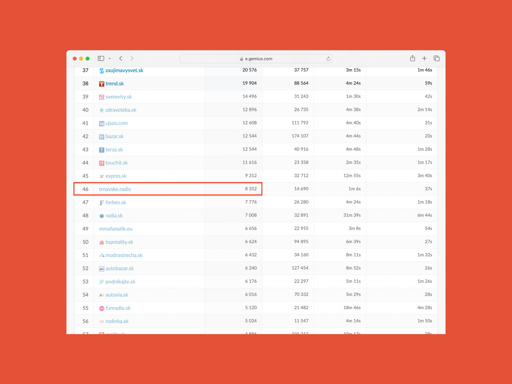512x384 pixels.
Task: Click the autobazar.sk ab favicon
Action: point(102,269)
